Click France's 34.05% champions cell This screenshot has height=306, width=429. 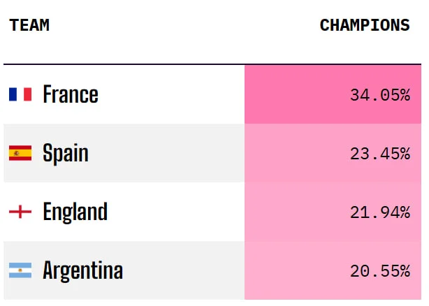click(x=333, y=94)
